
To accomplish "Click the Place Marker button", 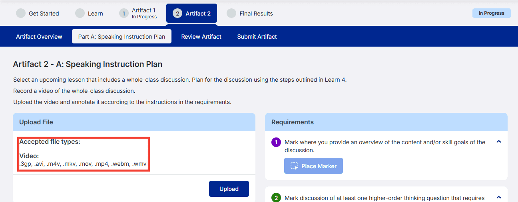I will tap(313, 166).
